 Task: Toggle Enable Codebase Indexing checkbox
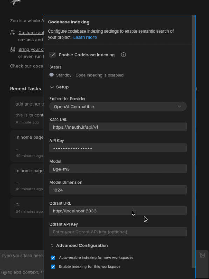click(x=53, y=55)
